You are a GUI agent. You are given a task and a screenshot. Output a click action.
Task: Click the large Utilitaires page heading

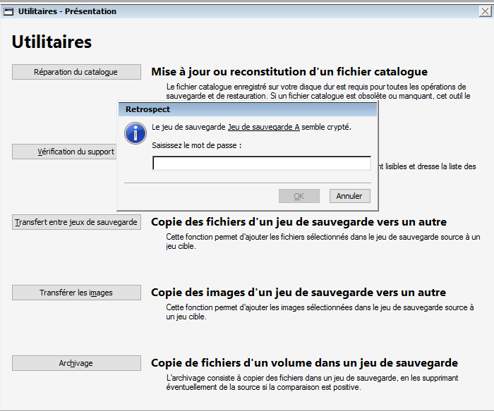[x=52, y=42]
